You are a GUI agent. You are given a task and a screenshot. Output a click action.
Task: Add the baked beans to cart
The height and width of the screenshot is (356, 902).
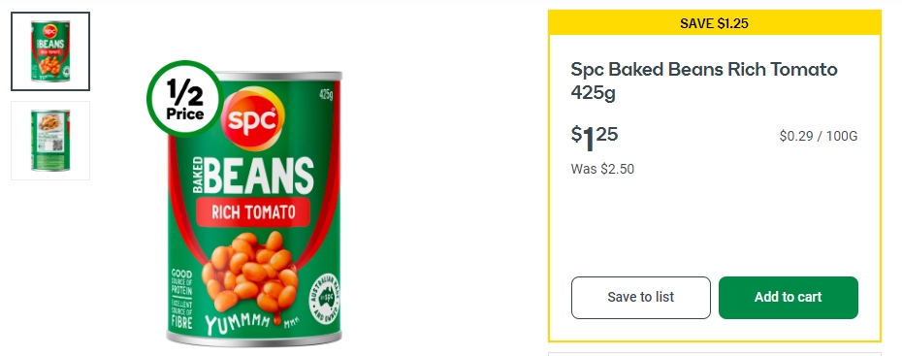point(789,298)
